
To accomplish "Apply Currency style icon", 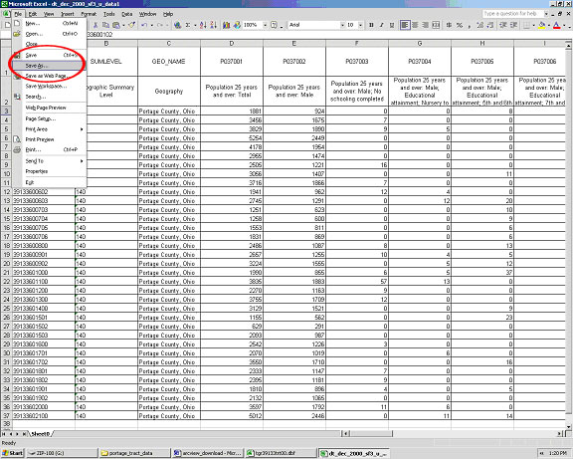I will pyautogui.click(x=449, y=25).
